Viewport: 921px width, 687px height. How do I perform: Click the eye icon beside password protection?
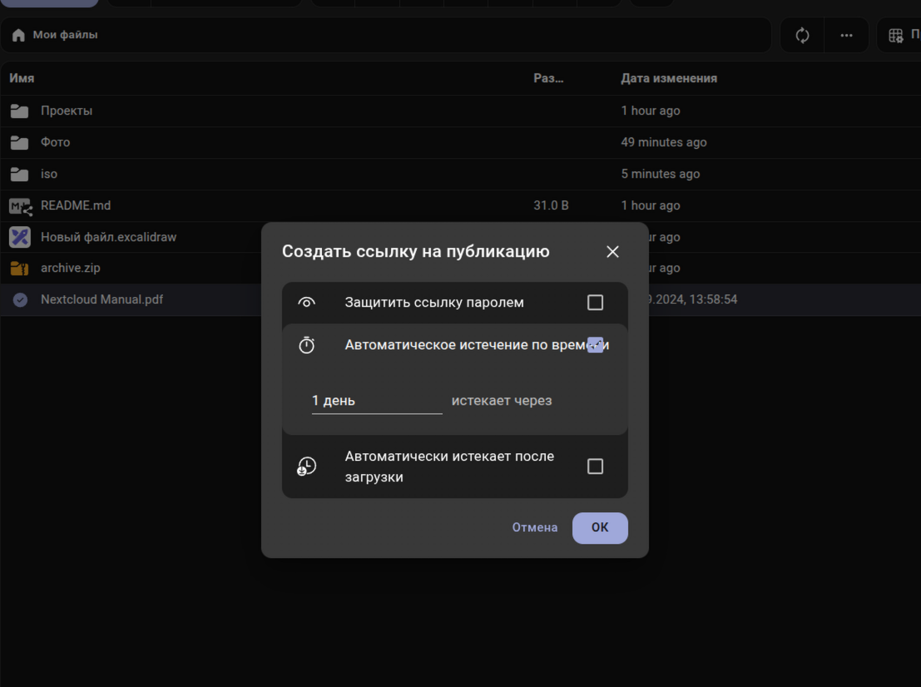pos(307,303)
